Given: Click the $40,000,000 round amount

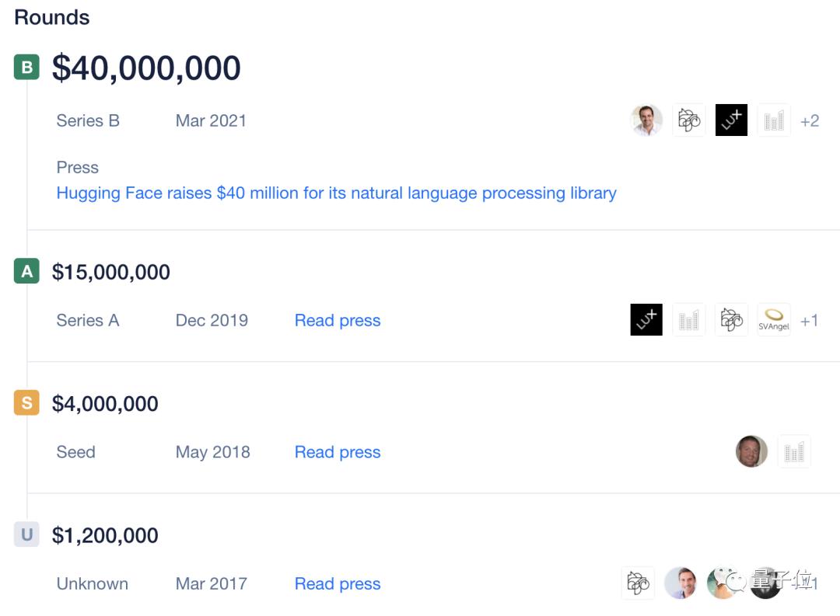Looking at the screenshot, I should (146, 68).
